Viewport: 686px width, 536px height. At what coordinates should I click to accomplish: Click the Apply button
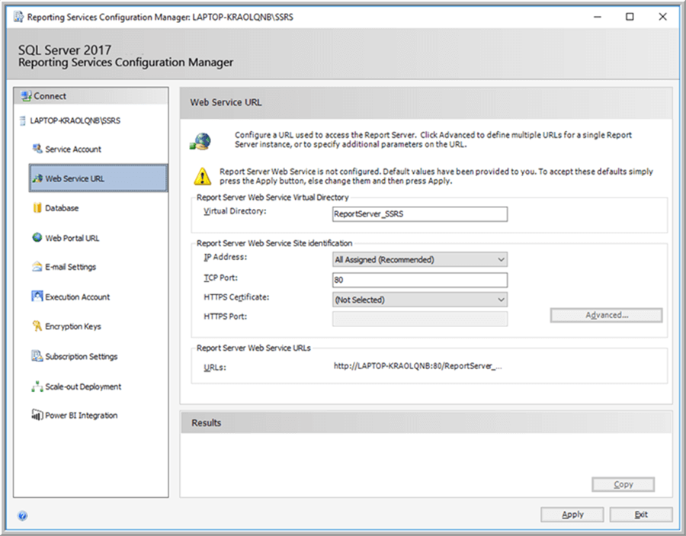(x=572, y=515)
